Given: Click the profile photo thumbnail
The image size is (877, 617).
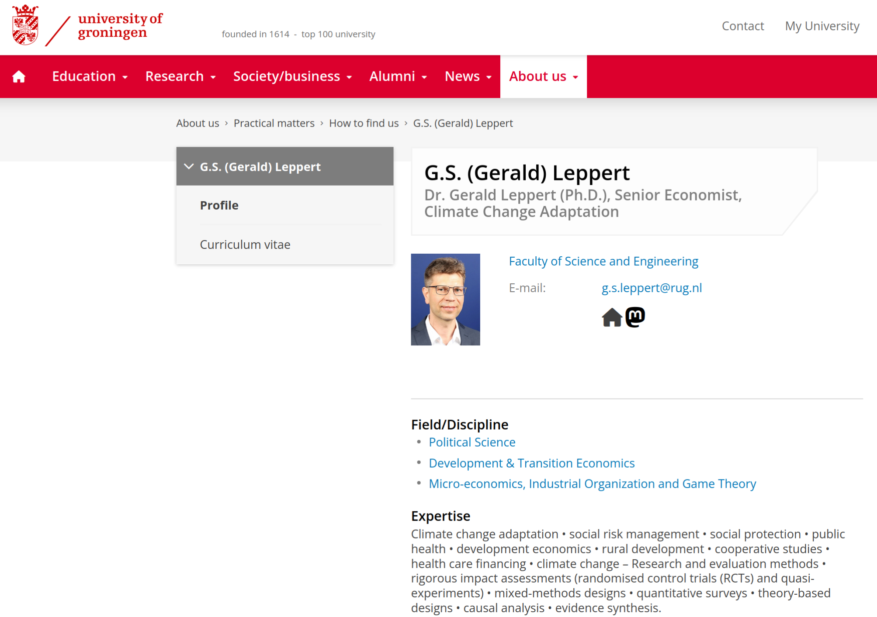Looking at the screenshot, I should 445,300.
